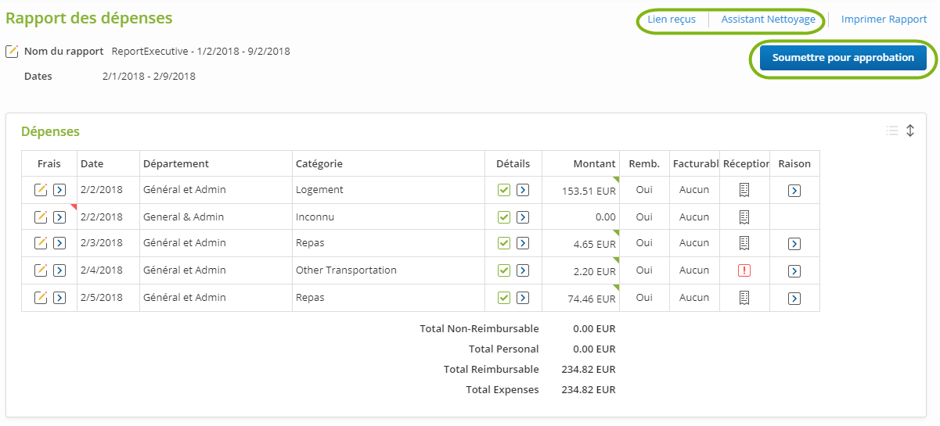
Task: Edit the report name with pencil icon
Action: click(x=12, y=52)
